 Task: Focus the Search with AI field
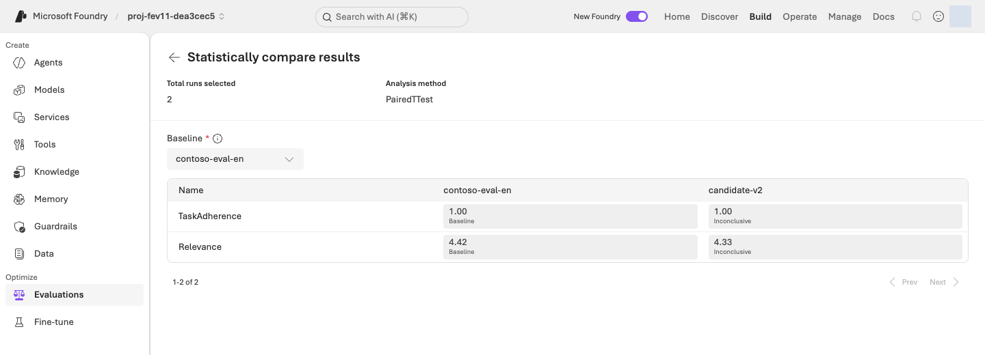[x=392, y=17]
